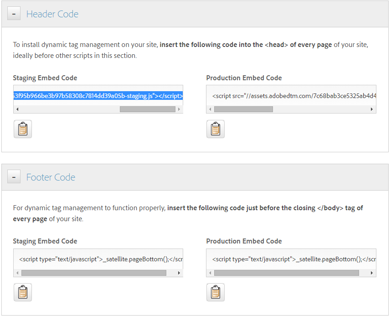Copy Footer staging embed code to clipboard

point(23,292)
